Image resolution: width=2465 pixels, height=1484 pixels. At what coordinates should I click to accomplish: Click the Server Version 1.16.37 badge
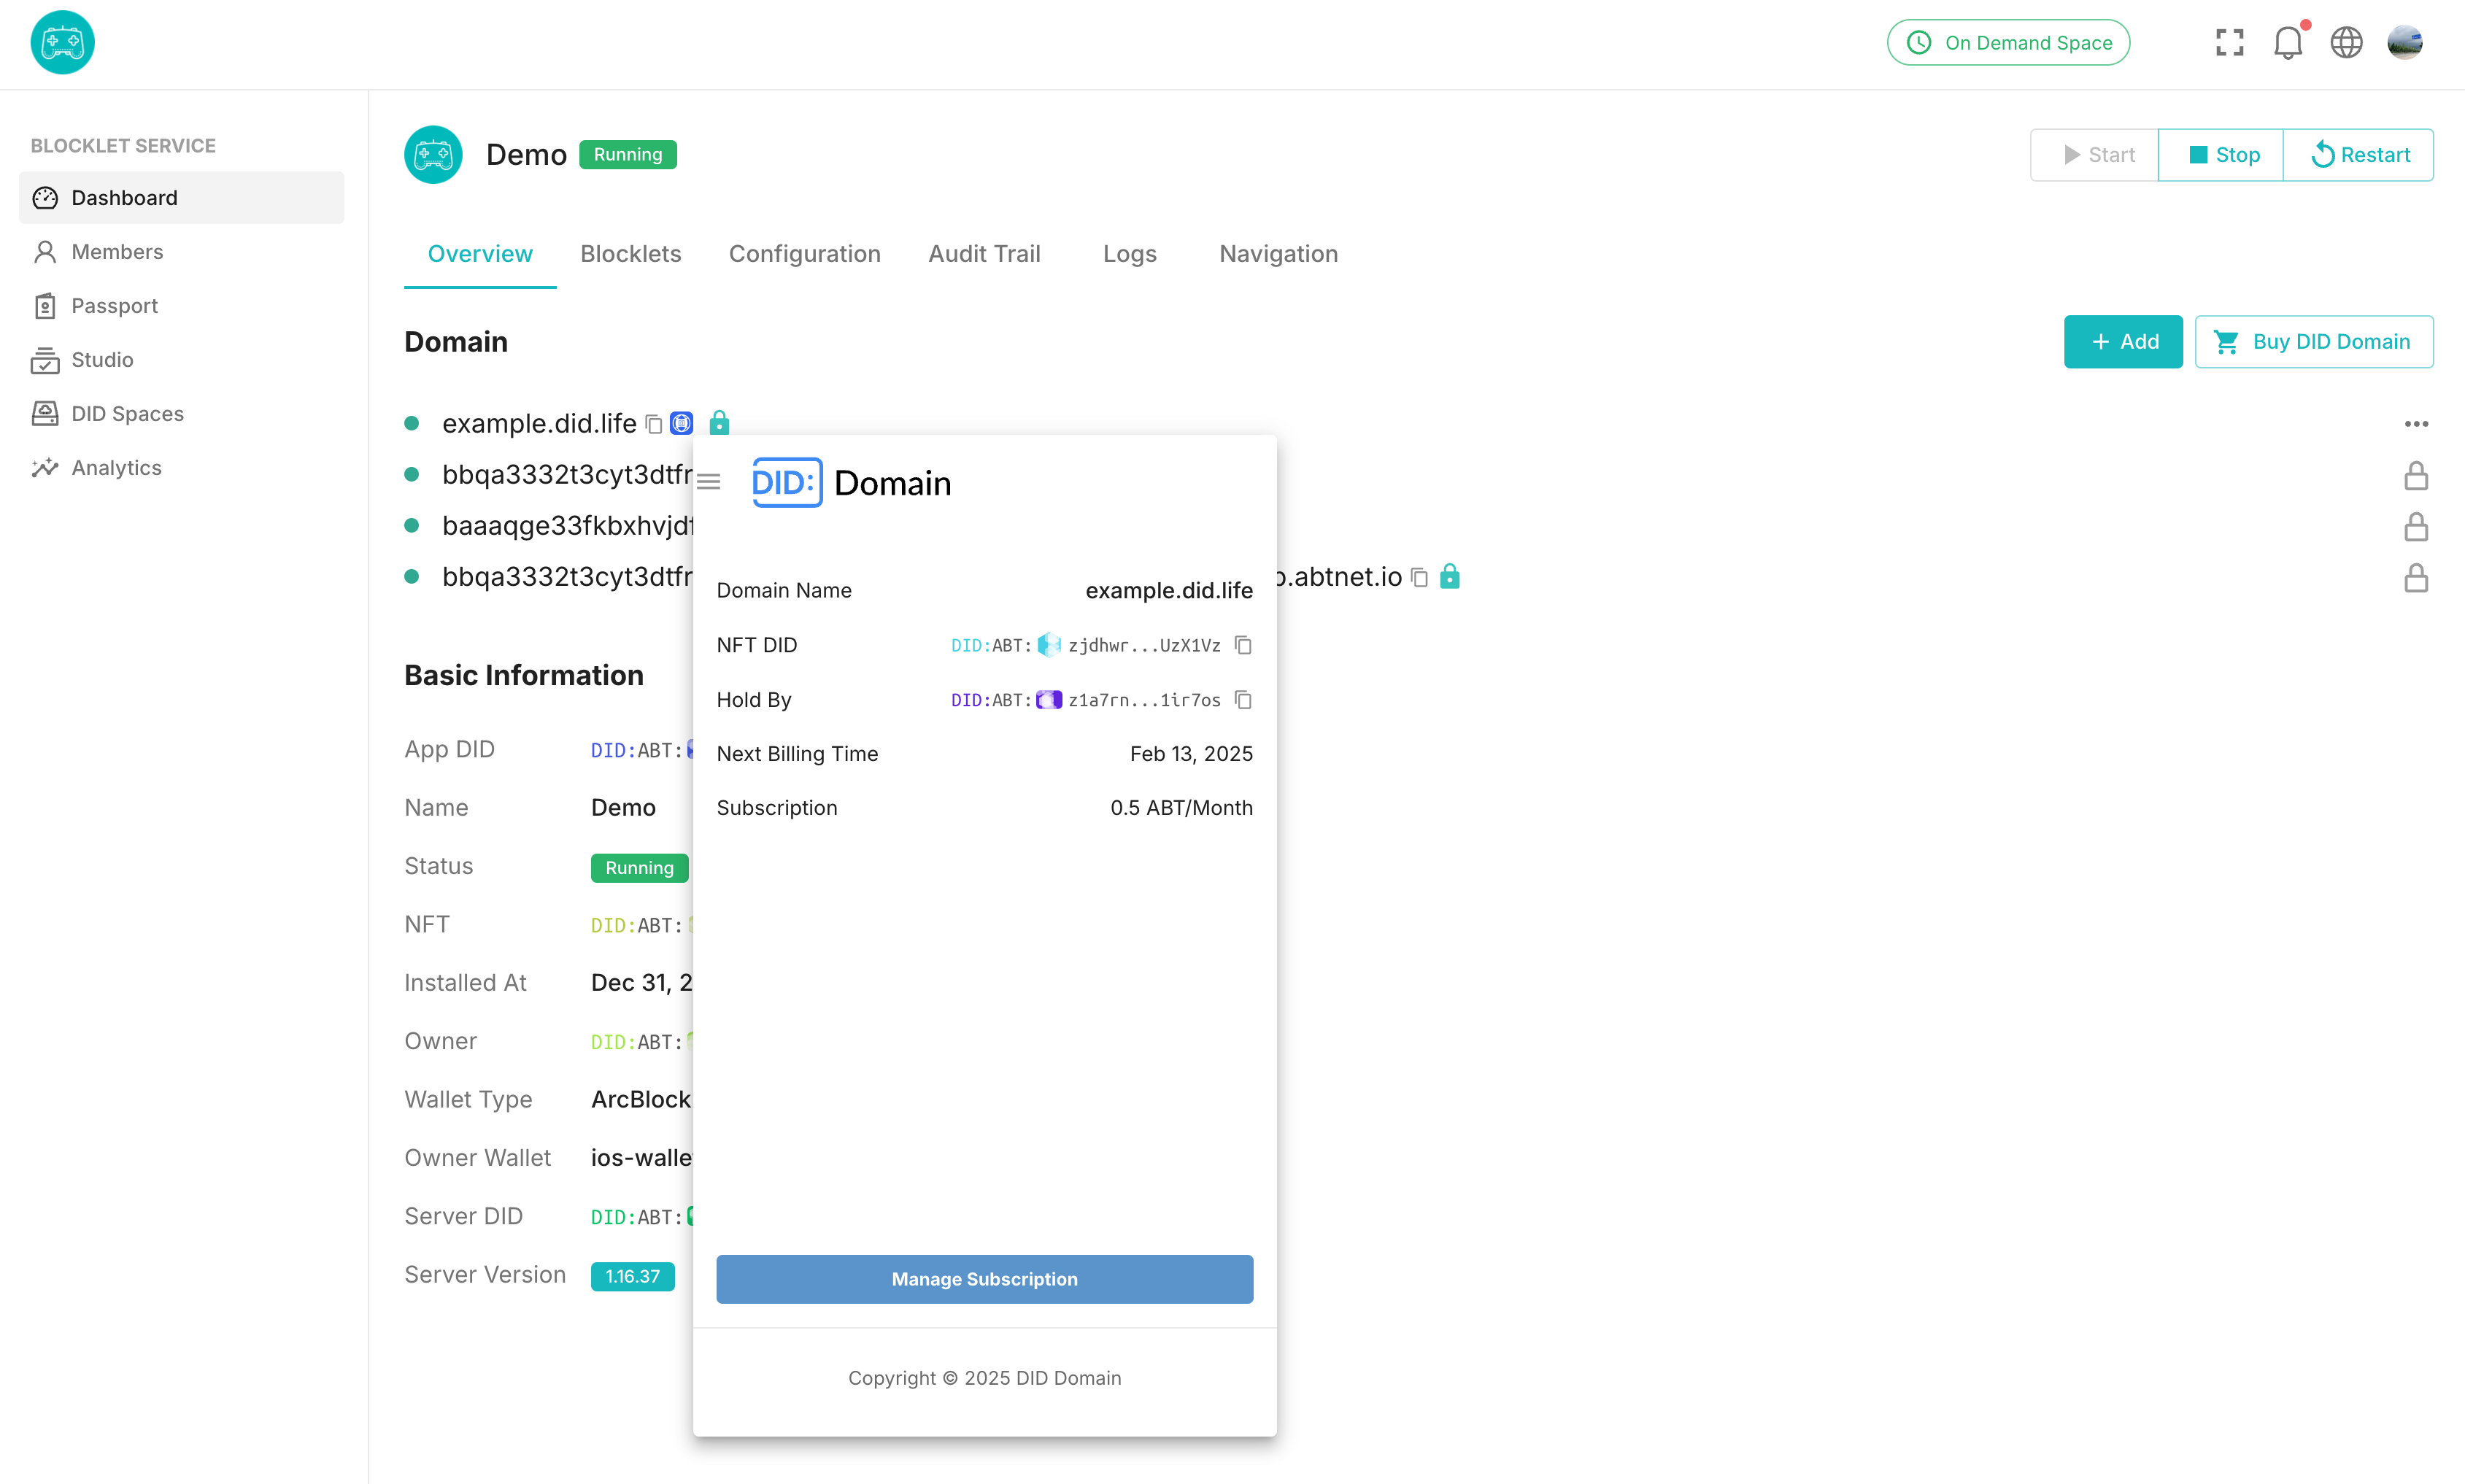click(632, 1276)
